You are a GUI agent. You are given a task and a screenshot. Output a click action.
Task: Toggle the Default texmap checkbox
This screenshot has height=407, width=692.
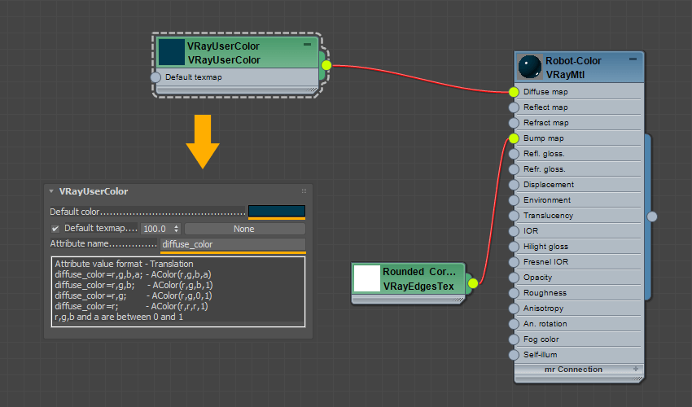click(55, 229)
